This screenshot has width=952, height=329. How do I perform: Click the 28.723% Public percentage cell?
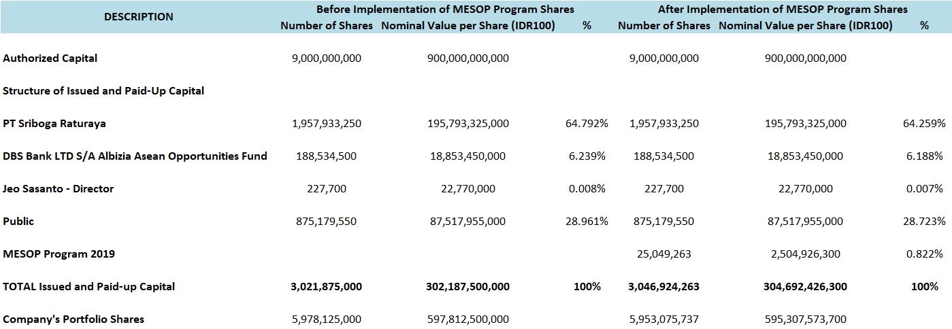click(x=923, y=222)
